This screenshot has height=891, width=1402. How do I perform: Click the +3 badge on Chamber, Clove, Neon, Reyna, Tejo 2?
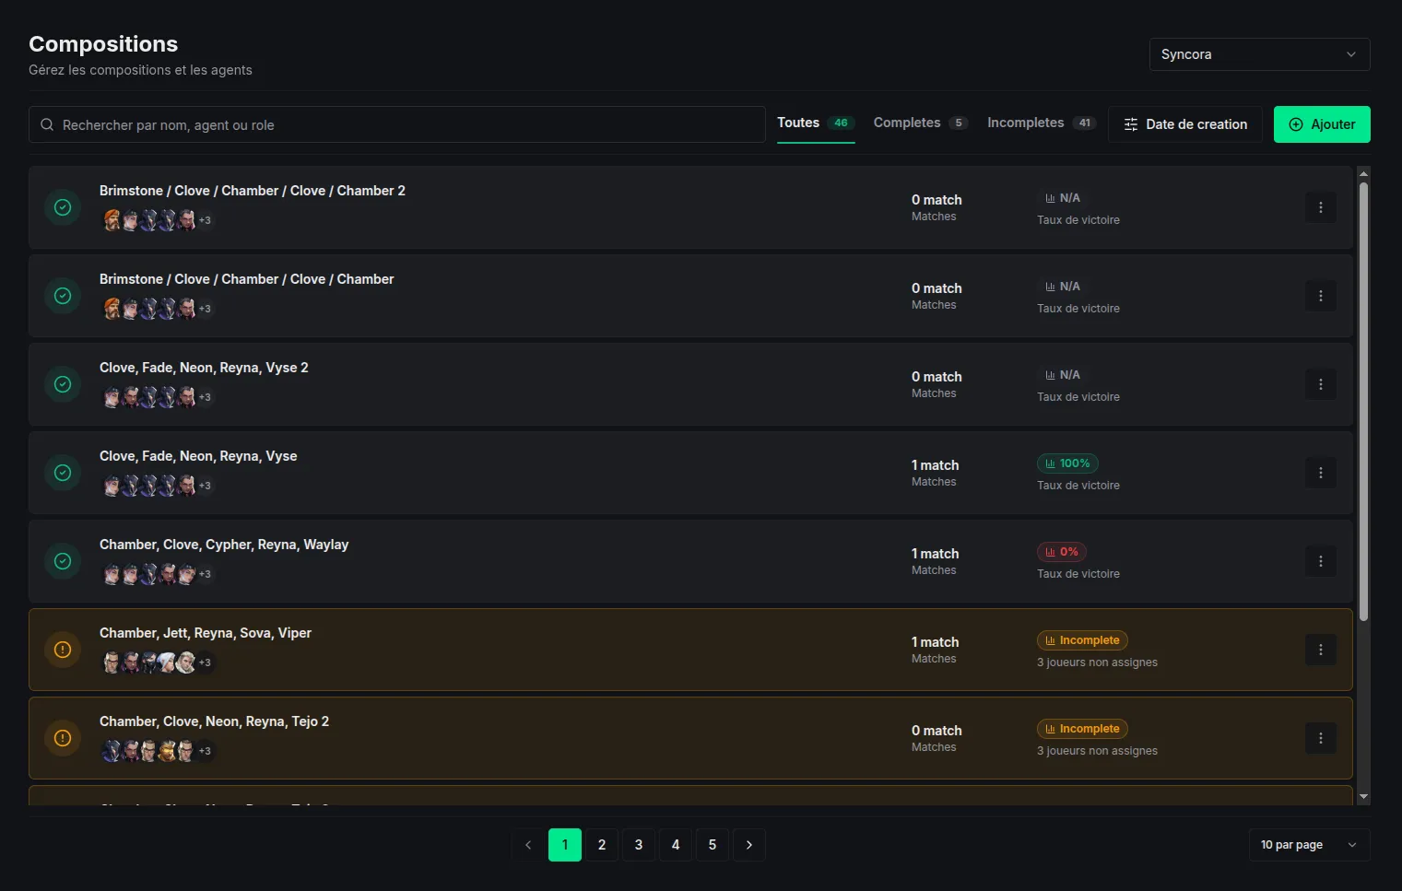(x=205, y=751)
